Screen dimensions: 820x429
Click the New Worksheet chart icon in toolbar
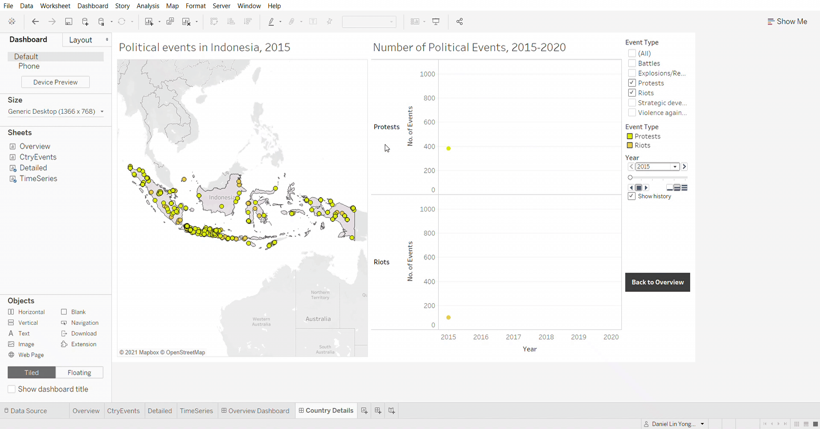pyautogui.click(x=149, y=22)
